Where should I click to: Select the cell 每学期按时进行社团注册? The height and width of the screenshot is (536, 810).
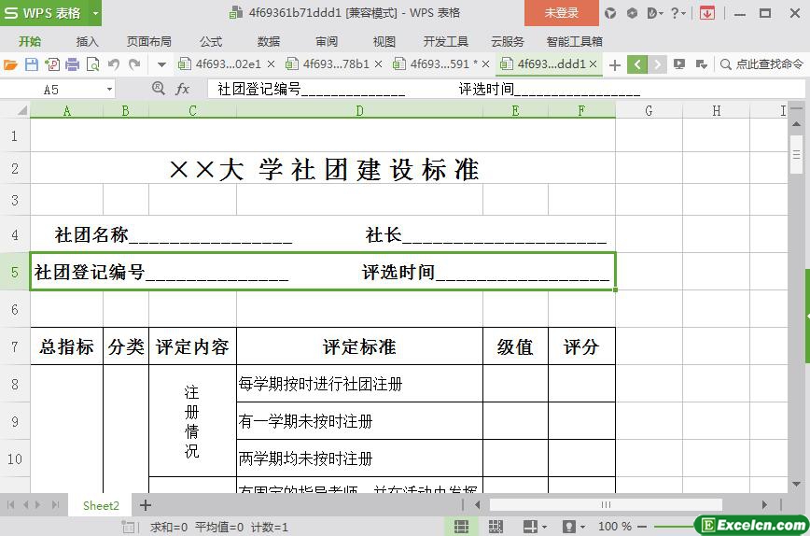pos(359,384)
